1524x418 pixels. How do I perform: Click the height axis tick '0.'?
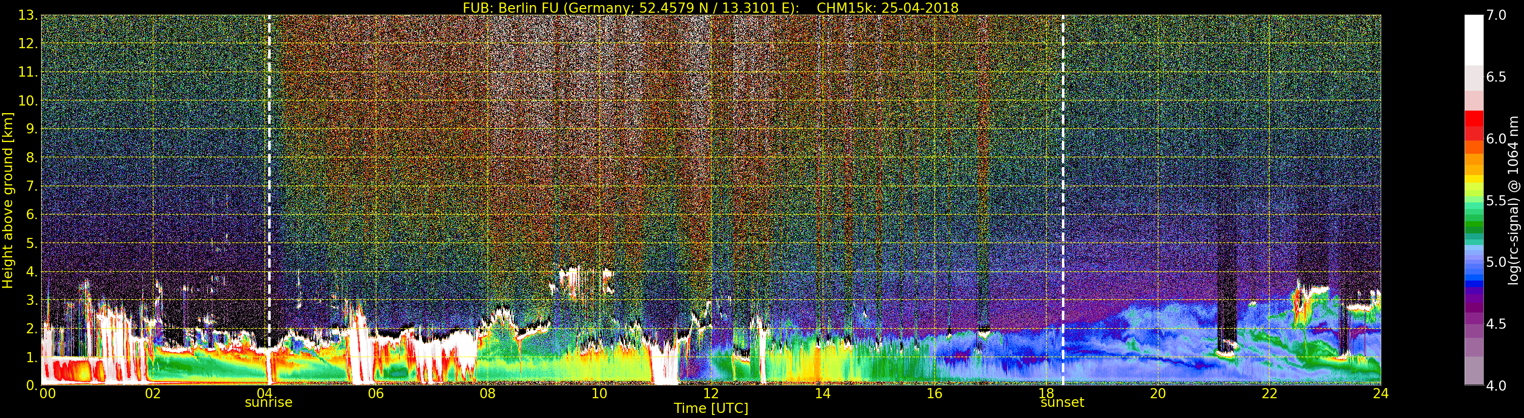(32, 386)
